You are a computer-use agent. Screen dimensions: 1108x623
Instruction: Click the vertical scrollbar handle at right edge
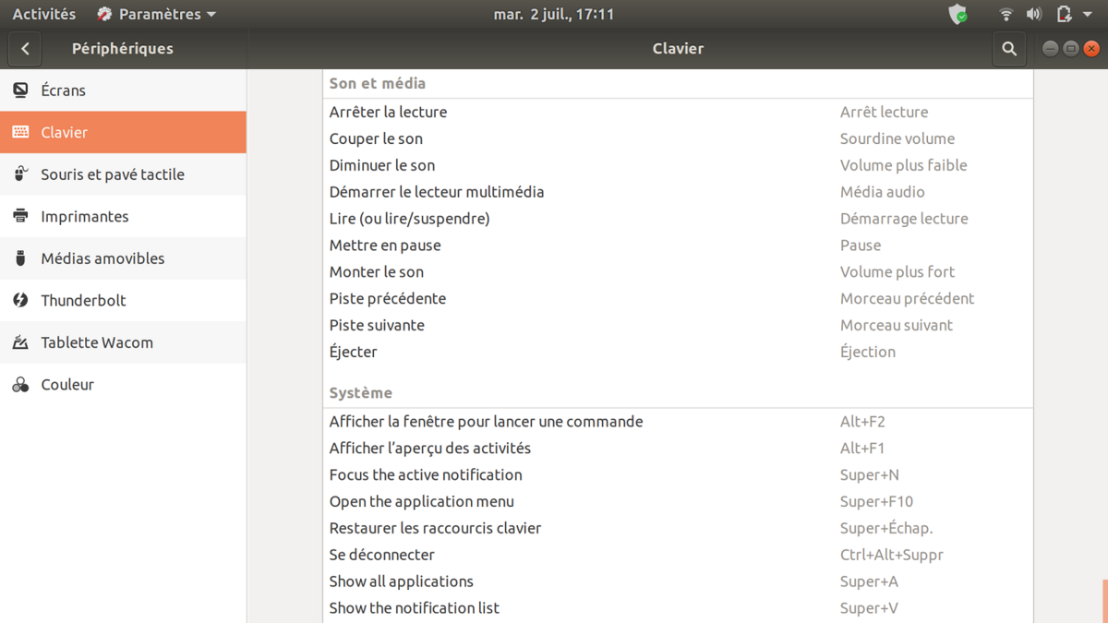pos(1104,601)
